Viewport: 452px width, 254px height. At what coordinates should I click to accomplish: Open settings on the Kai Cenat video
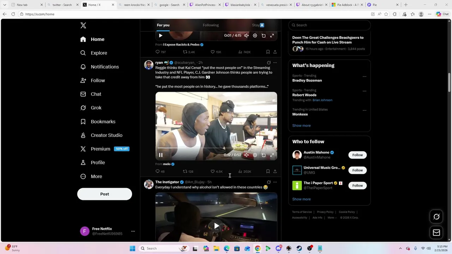point(255,155)
